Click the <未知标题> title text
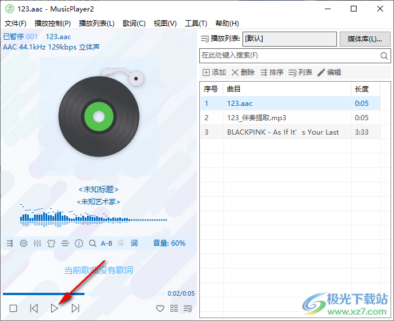Image resolution: width=394 pixels, height=321 pixels. coord(99,189)
